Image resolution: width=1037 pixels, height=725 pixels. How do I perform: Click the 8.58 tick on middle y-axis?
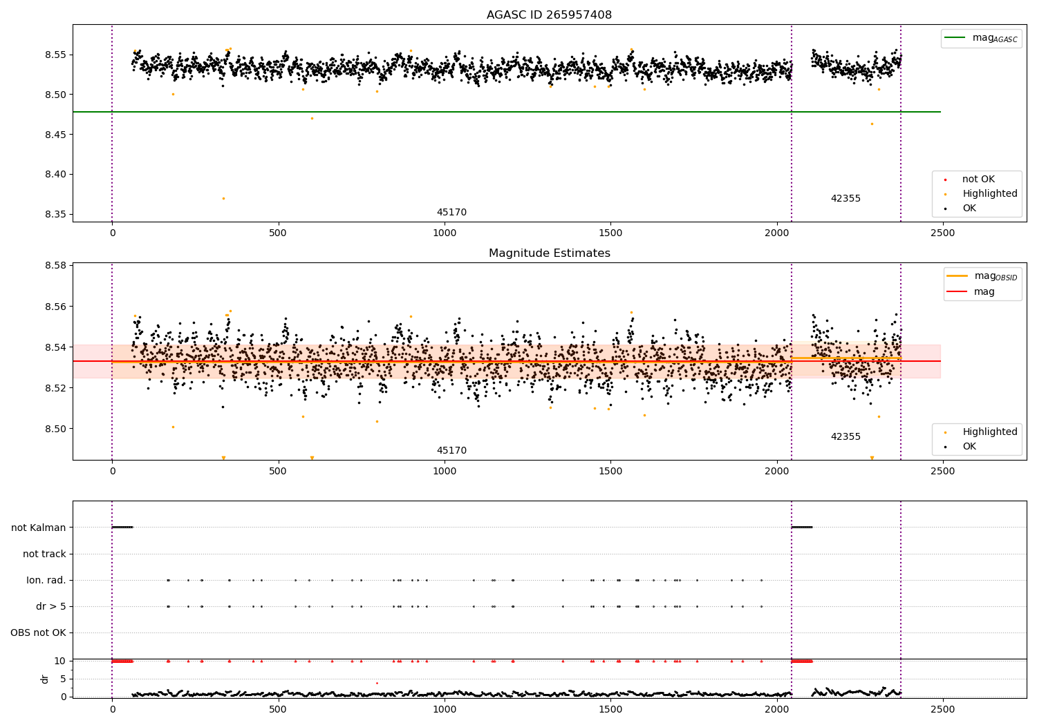point(56,266)
